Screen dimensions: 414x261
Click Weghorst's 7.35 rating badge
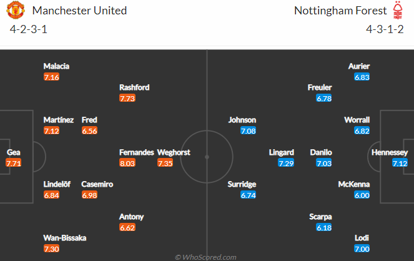point(165,163)
